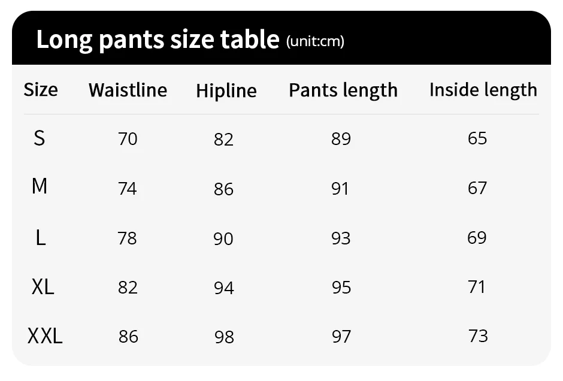Select the S size row label

(40, 138)
